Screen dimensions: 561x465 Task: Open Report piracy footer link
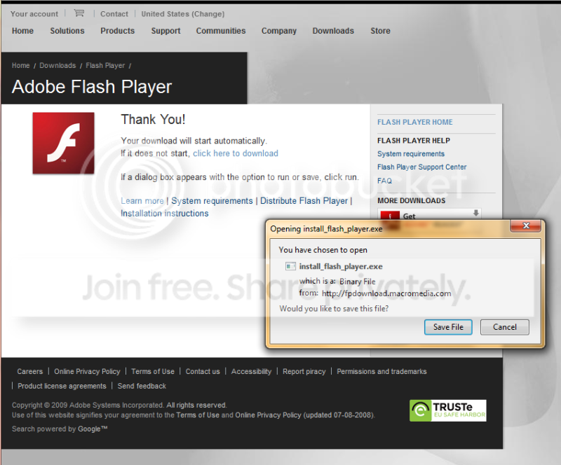click(x=304, y=371)
